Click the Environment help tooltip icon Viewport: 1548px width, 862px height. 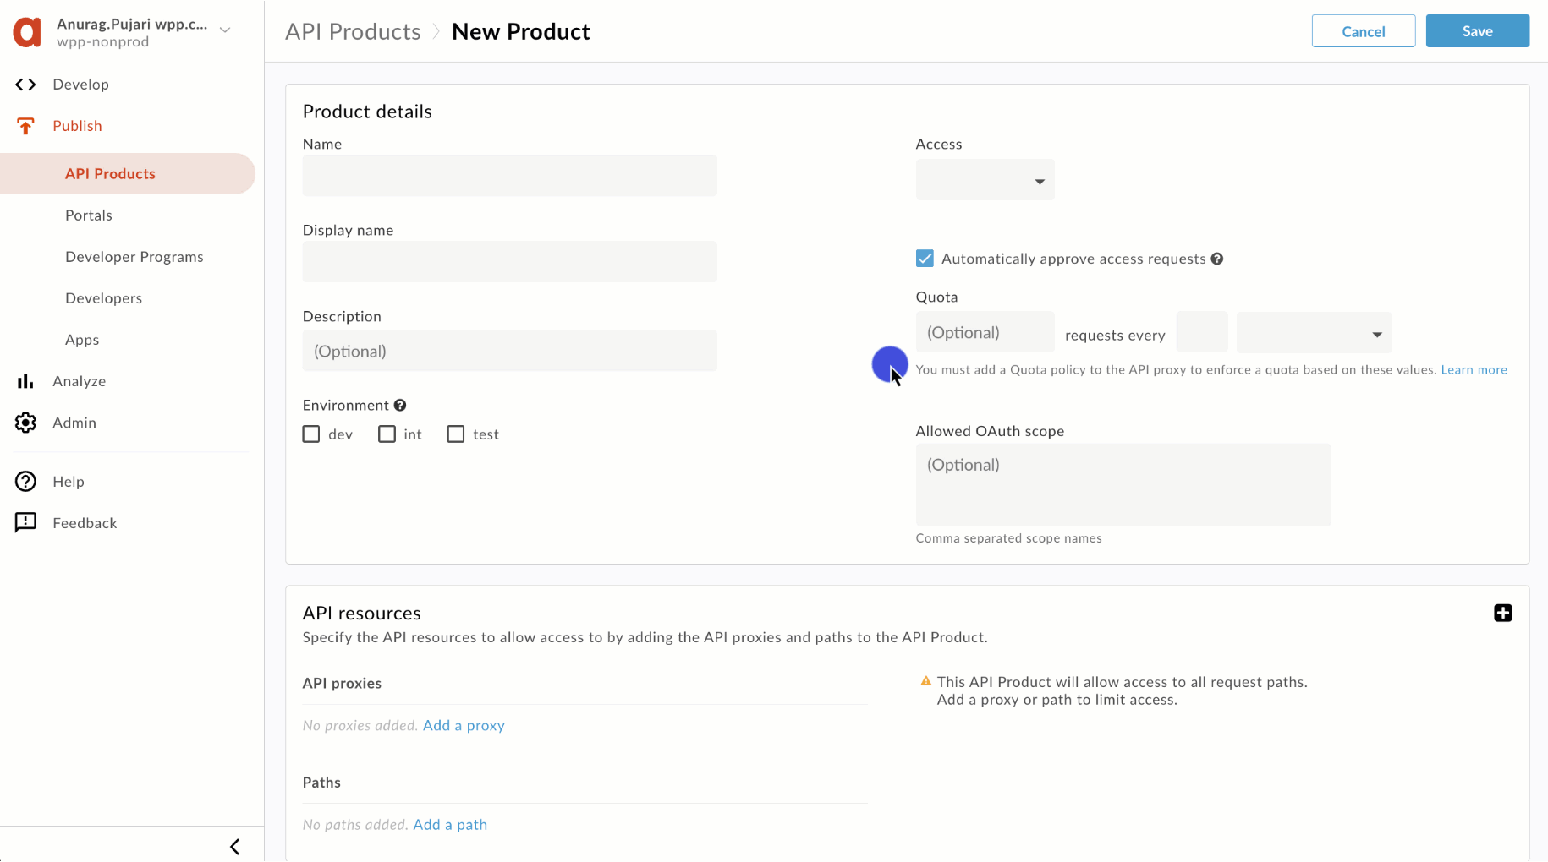[x=400, y=406]
